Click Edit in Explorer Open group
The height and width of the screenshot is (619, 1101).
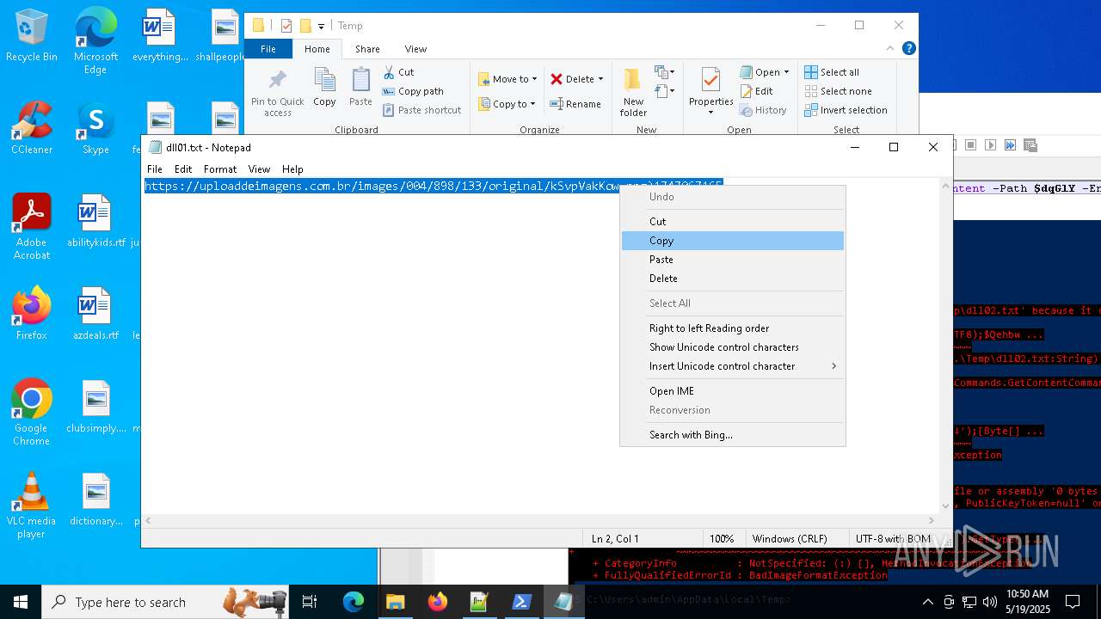(757, 91)
